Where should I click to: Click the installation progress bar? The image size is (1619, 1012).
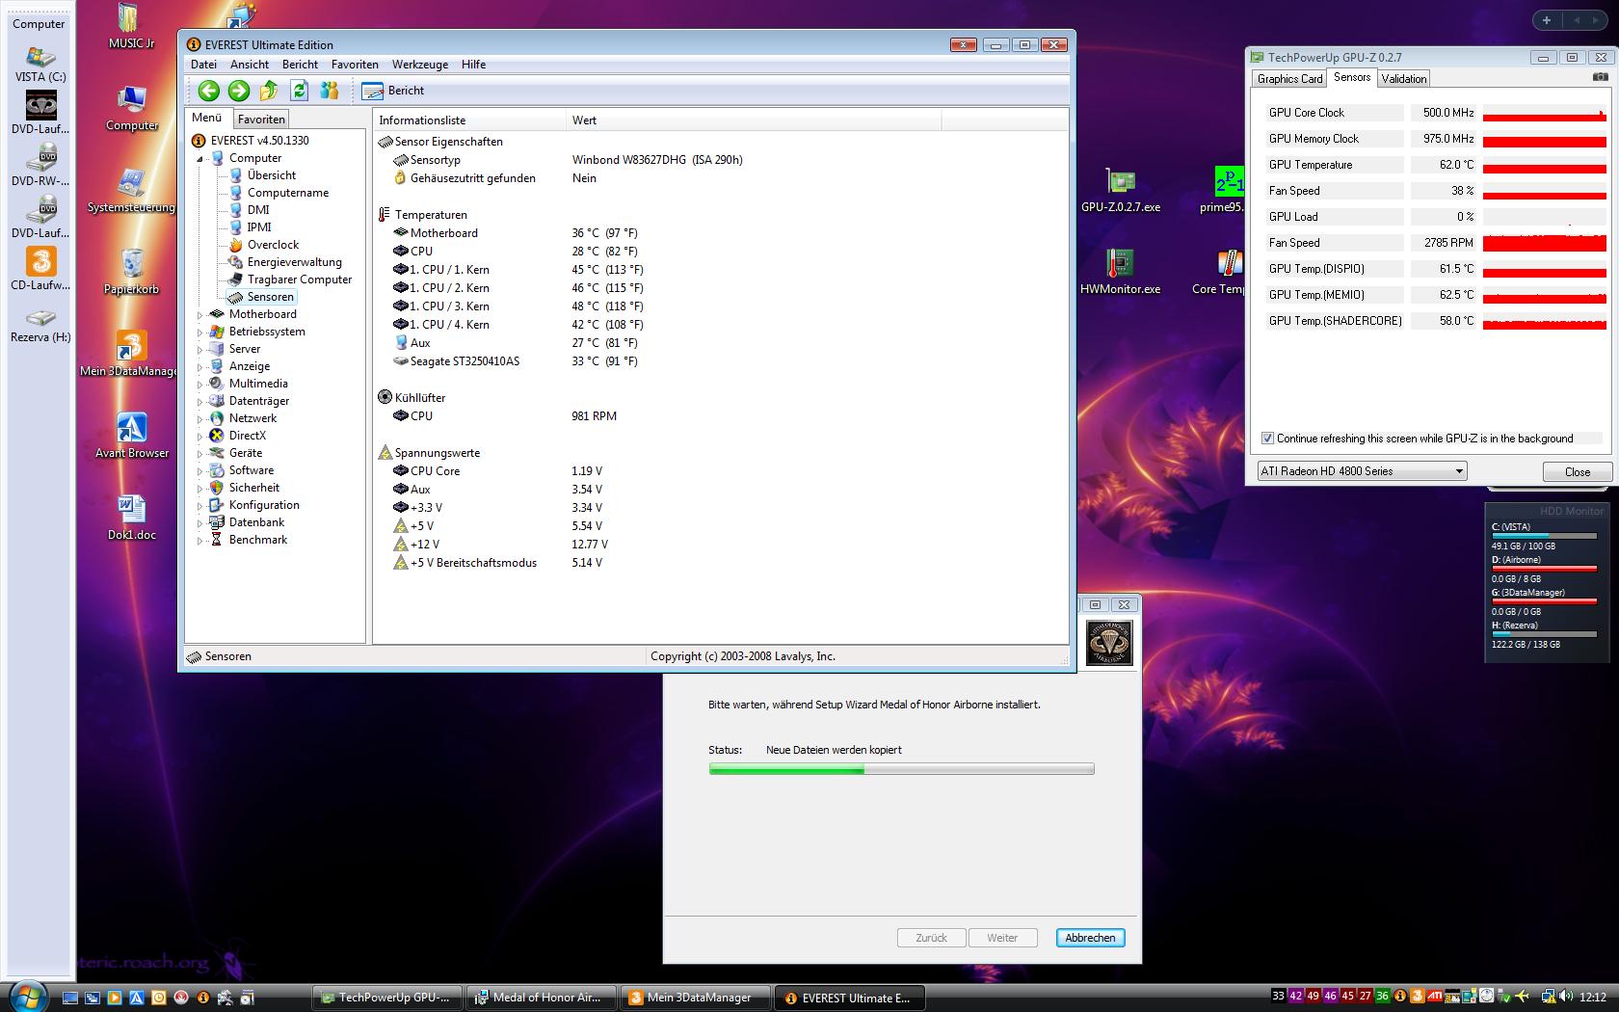(x=901, y=769)
